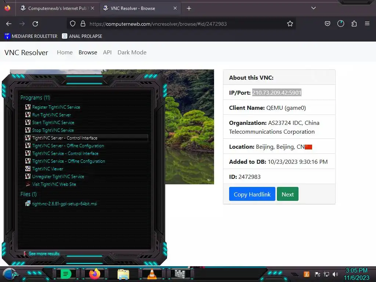Open the Firefox extensions puzzle icon
The image size is (376, 282).
pyautogui.click(x=354, y=24)
